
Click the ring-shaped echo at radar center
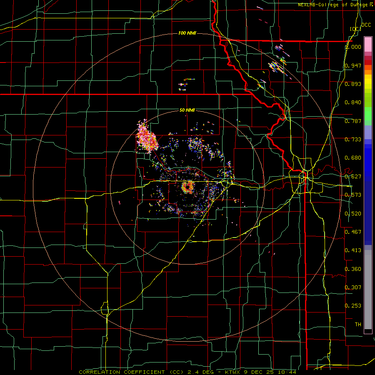(187, 187)
